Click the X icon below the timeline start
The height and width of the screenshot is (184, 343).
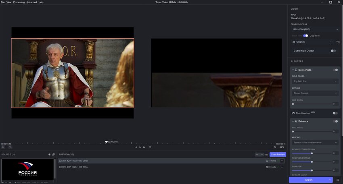3,147
